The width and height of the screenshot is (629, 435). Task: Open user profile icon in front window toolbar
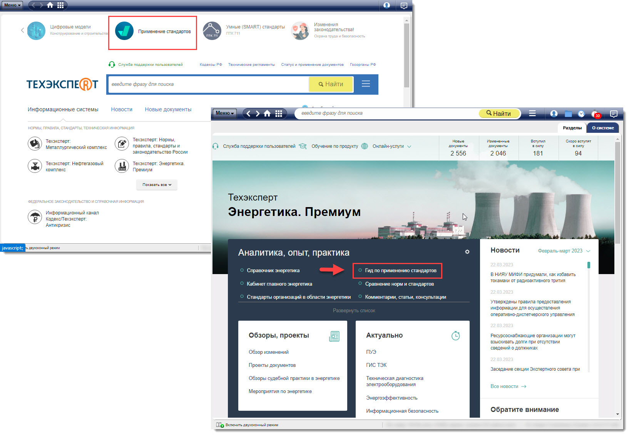pyautogui.click(x=554, y=114)
